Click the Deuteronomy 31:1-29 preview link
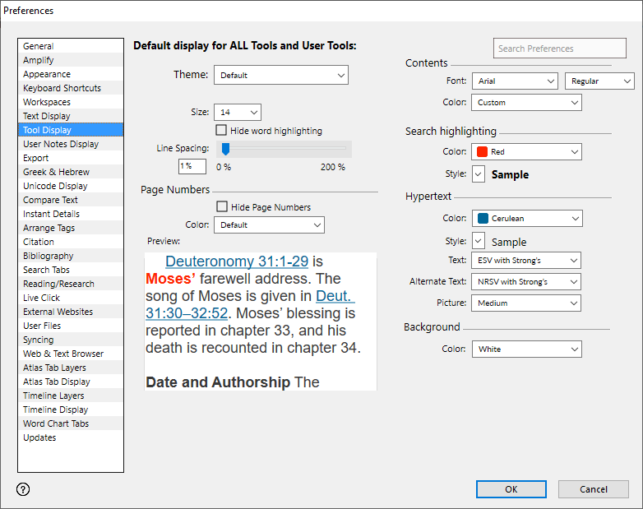This screenshot has width=643, height=509. 237,261
